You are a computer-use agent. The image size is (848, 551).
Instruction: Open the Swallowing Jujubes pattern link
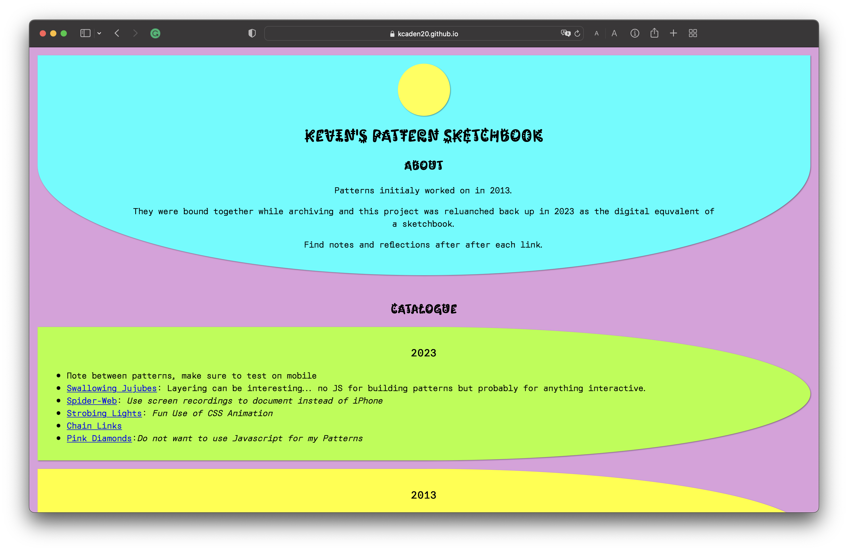click(x=112, y=388)
